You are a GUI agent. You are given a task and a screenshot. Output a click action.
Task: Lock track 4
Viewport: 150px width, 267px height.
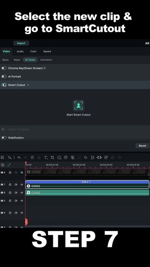pos(10,213)
